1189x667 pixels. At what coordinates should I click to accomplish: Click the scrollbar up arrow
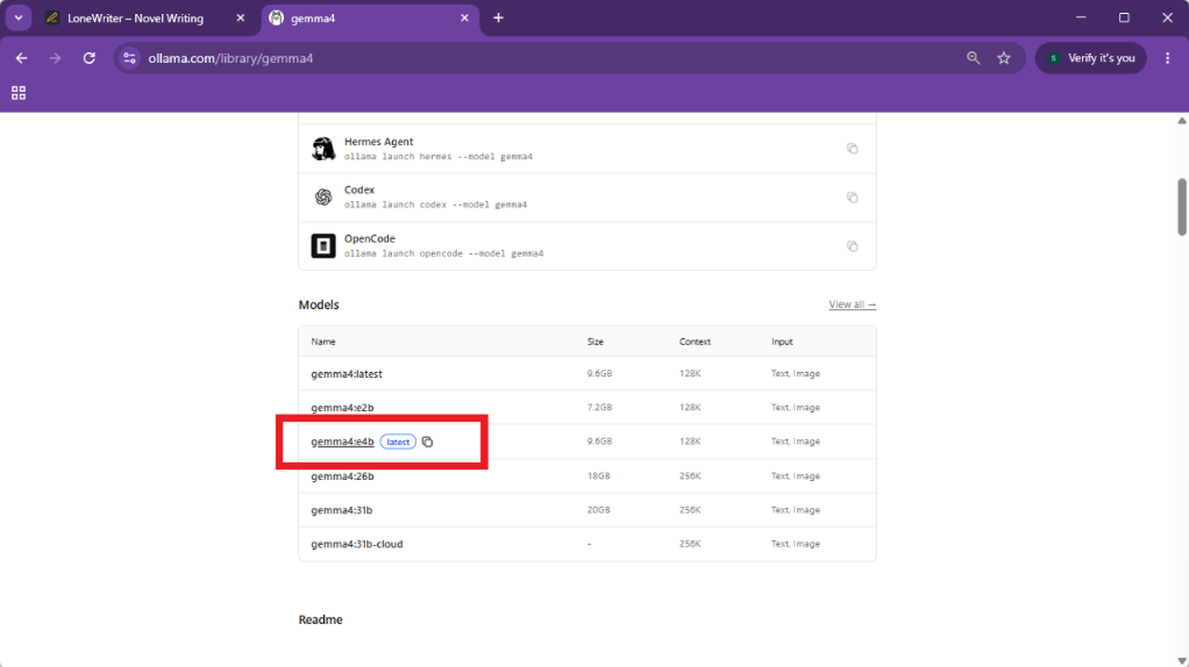[x=1182, y=121]
